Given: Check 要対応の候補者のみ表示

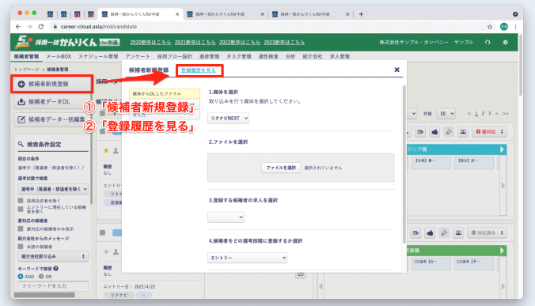Looking at the screenshot, I should tap(21, 229).
